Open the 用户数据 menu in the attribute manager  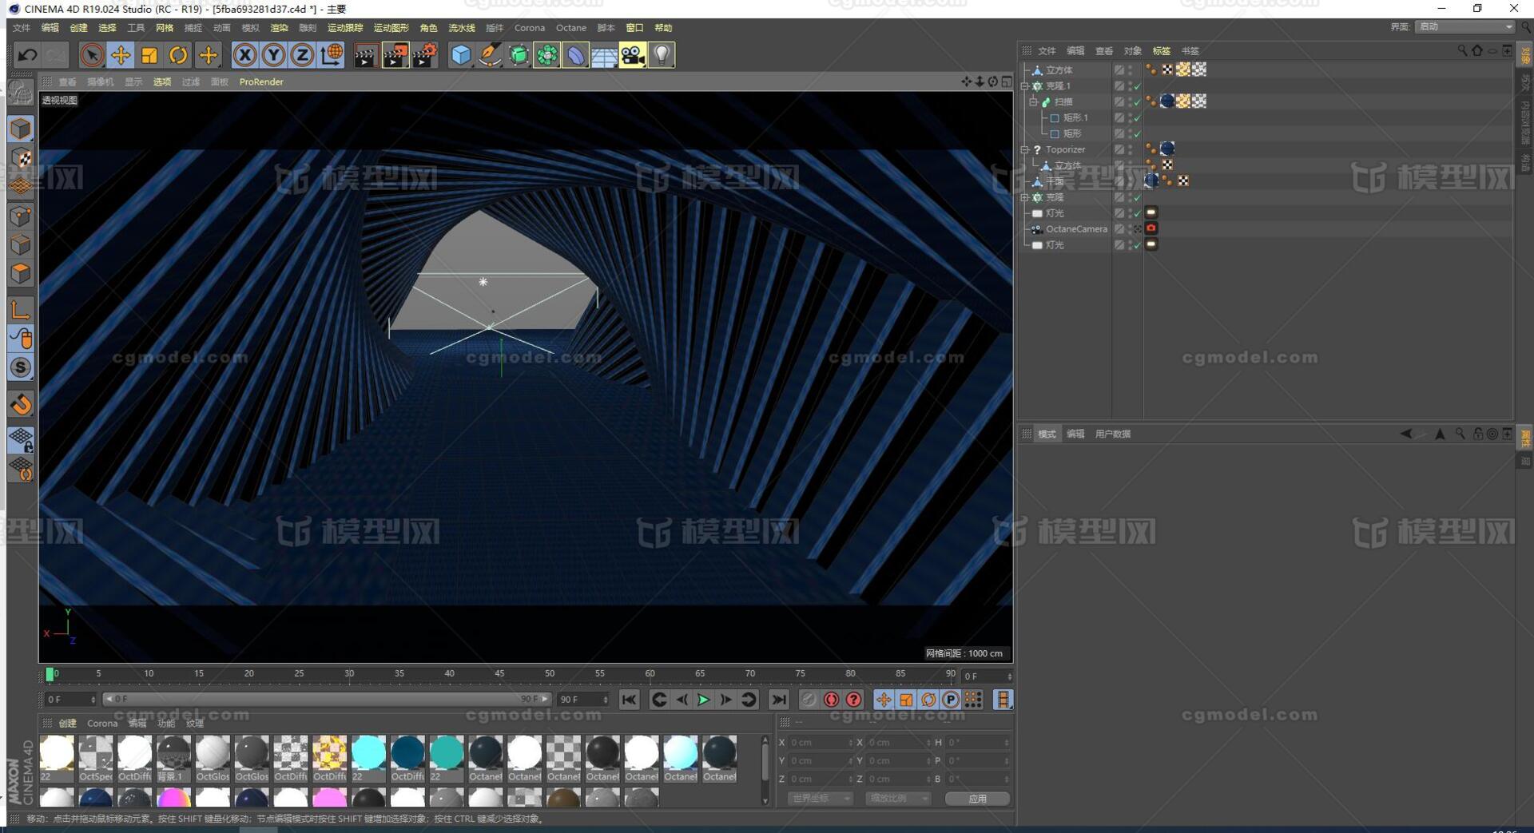[1113, 434]
